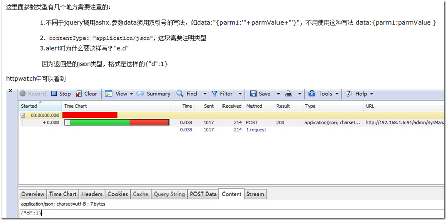446x220 pixels.
Task: Sort by the Time column header
Action: [182, 106]
